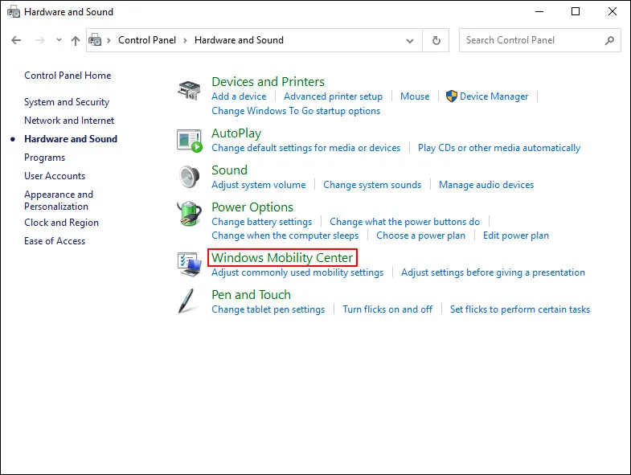Screen dimensions: 631x475
Task: Open Clock and Region category
Action: point(62,223)
